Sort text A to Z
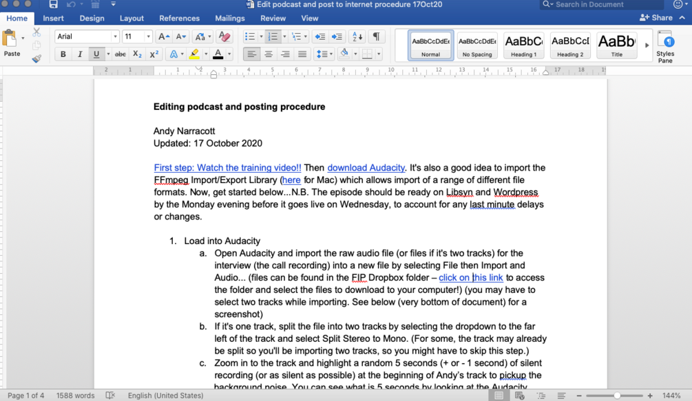692x401 pixels. click(357, 36)
